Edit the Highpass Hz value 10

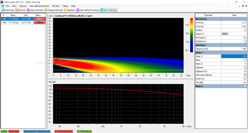pyautogui.click(x=234, y=71)
